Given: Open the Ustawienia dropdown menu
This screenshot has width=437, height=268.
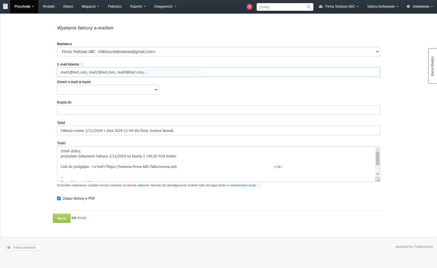Looking at the screenshot, I should (x=420, y=7).
